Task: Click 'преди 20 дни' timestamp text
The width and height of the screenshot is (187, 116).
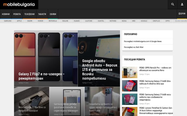Action: [x=144, y=104]
